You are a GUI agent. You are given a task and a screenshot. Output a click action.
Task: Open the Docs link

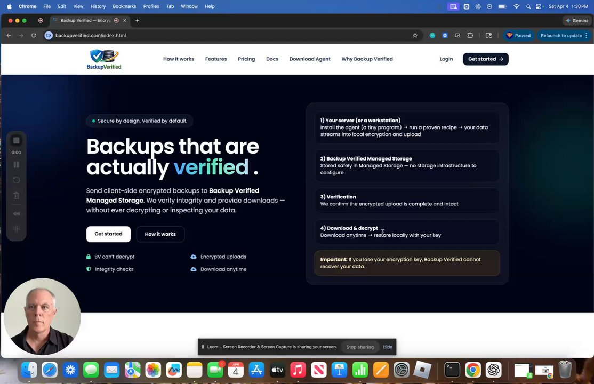272,59
